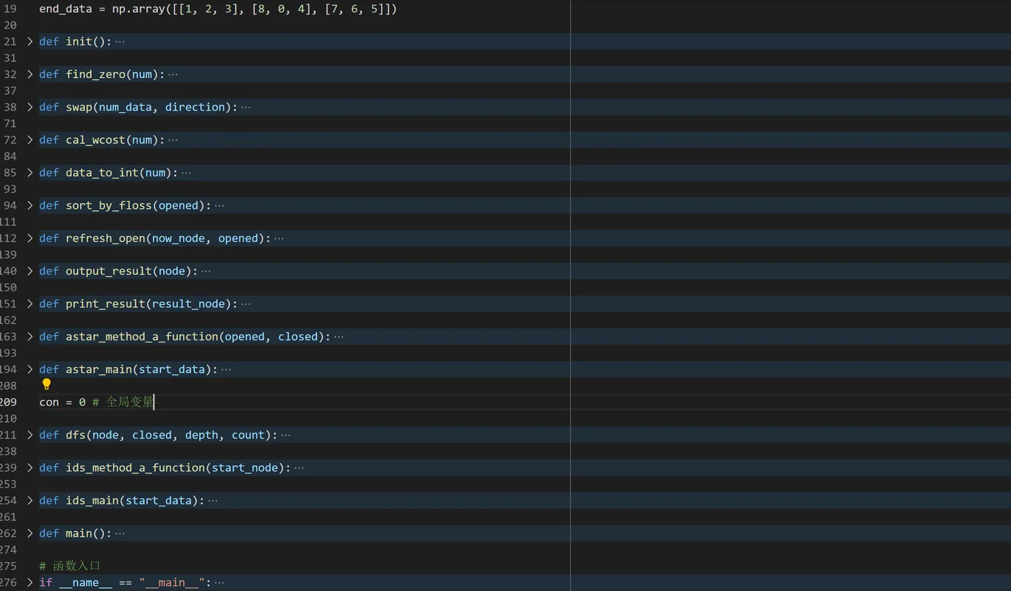This screenshot has height=591, width=1011.
Task: Unfold refresh_open function with chevron
Action: [x=30, y=238]
